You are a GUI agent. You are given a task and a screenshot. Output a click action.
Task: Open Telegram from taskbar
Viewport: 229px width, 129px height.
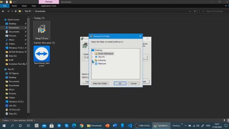59,126
